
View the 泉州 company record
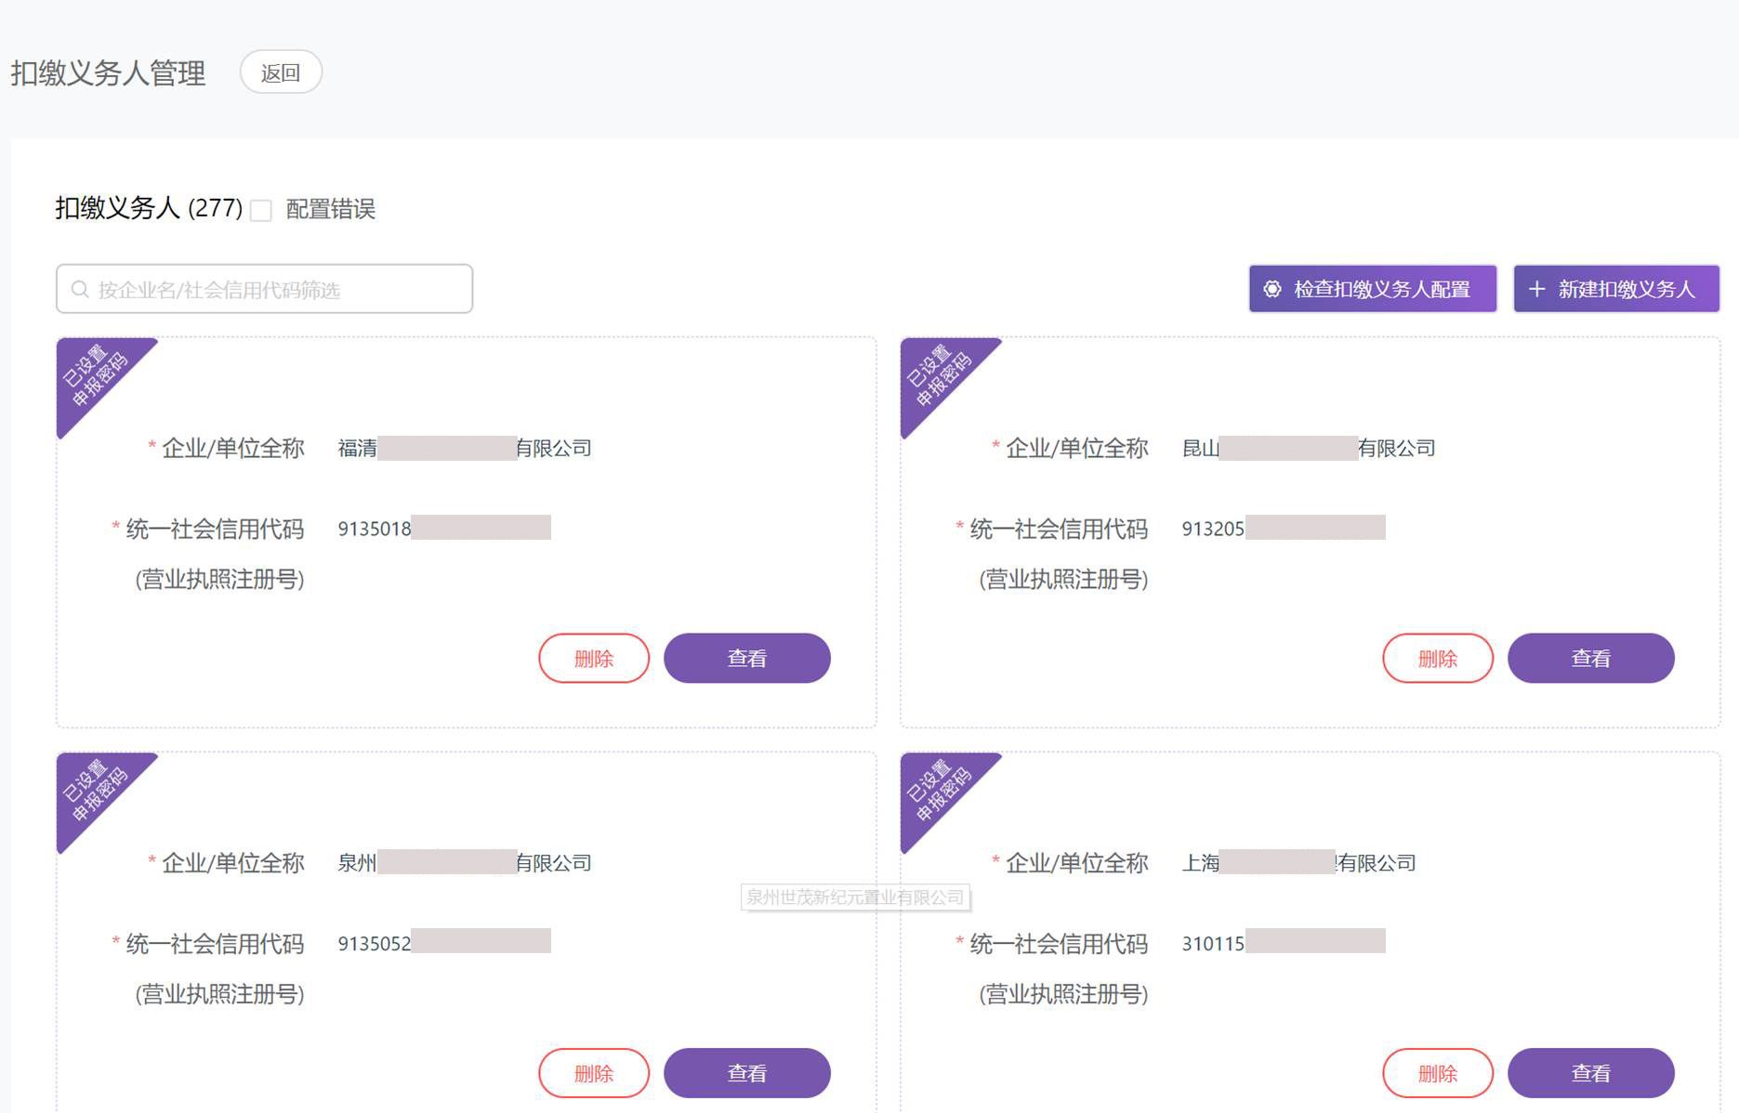[x=746, y=1073]
